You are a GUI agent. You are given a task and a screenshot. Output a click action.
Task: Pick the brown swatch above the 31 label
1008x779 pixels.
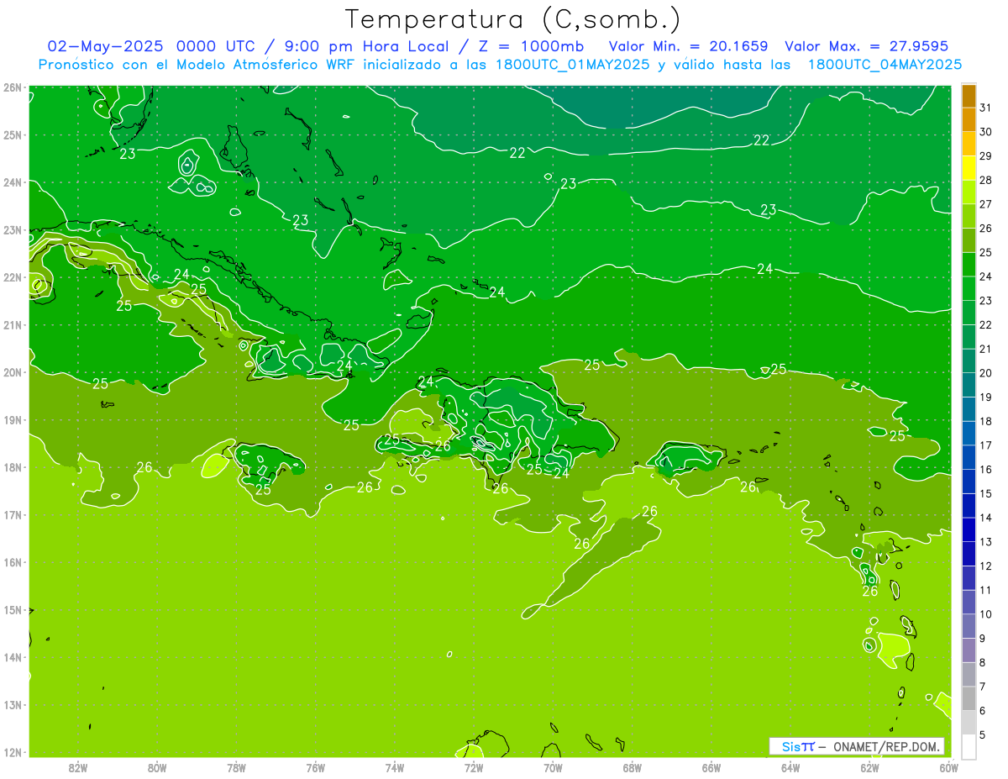click(x=969, y=96)
